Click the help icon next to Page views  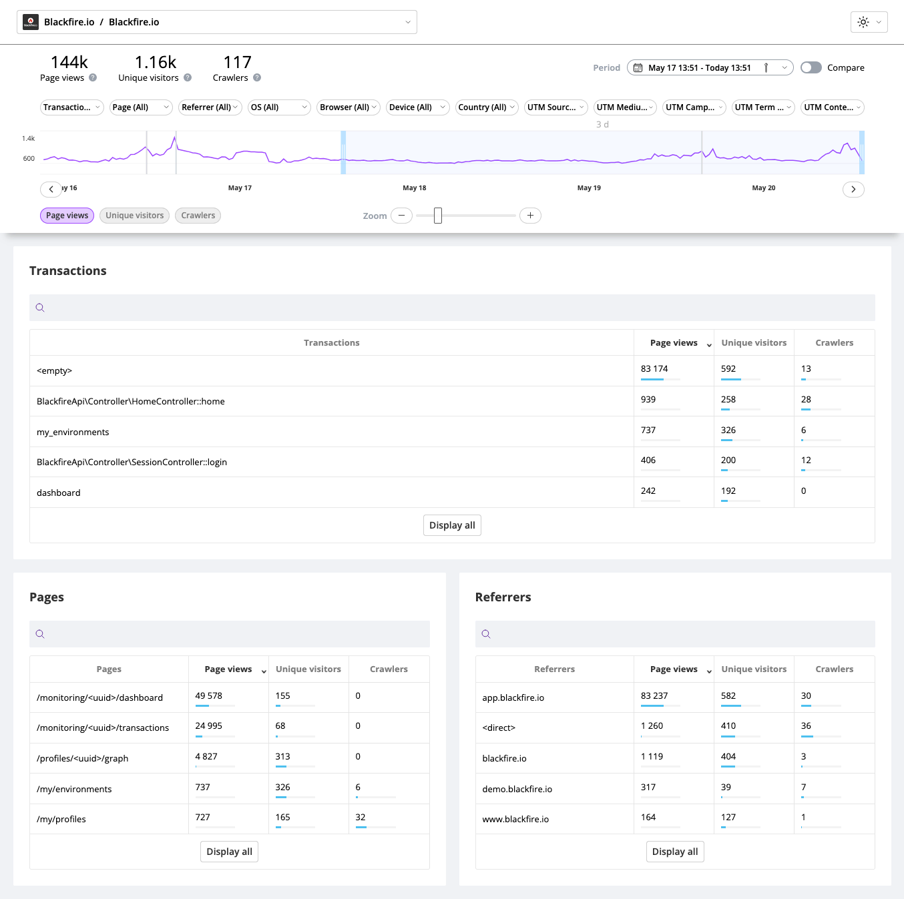pos(93,77)
